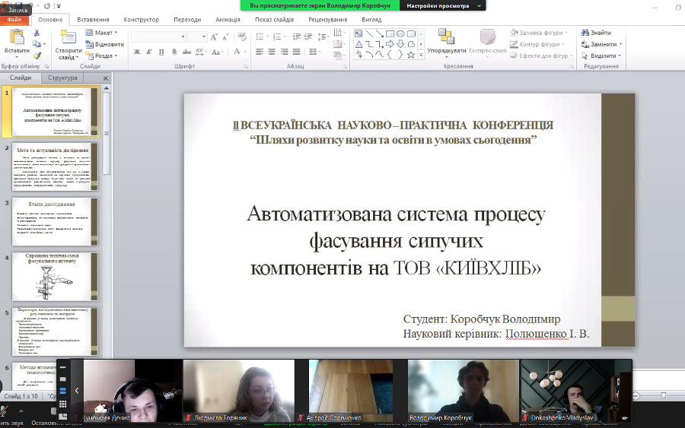Select the down block arrow shape
This screenshot has width=685, height=428.
click(x=400, y=44)
